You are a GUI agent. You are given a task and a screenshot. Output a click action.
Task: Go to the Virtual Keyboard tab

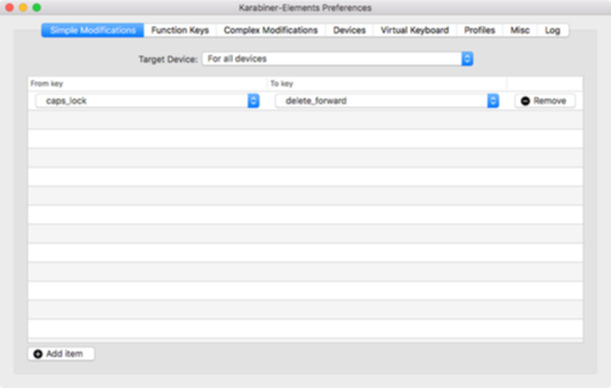point(415,30)
